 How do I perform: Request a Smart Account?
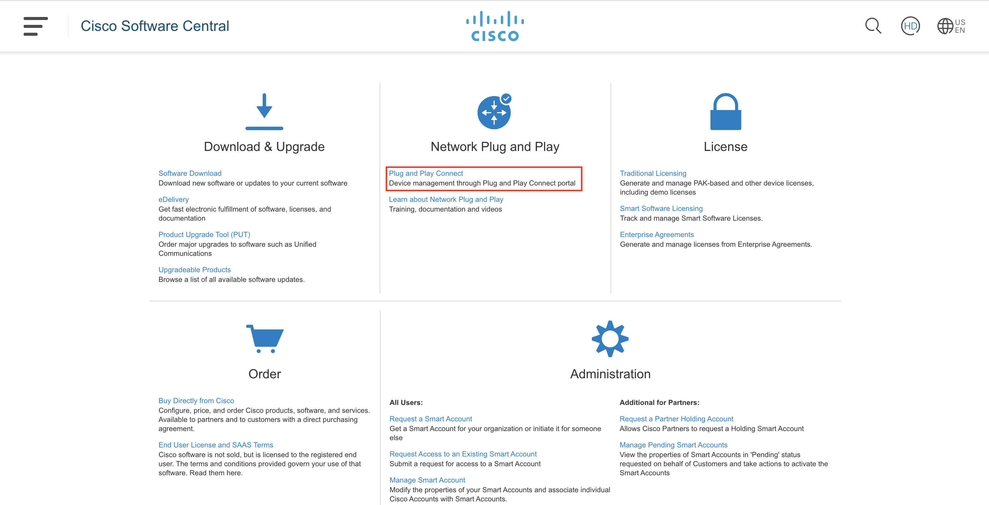(x=431, y=419)
